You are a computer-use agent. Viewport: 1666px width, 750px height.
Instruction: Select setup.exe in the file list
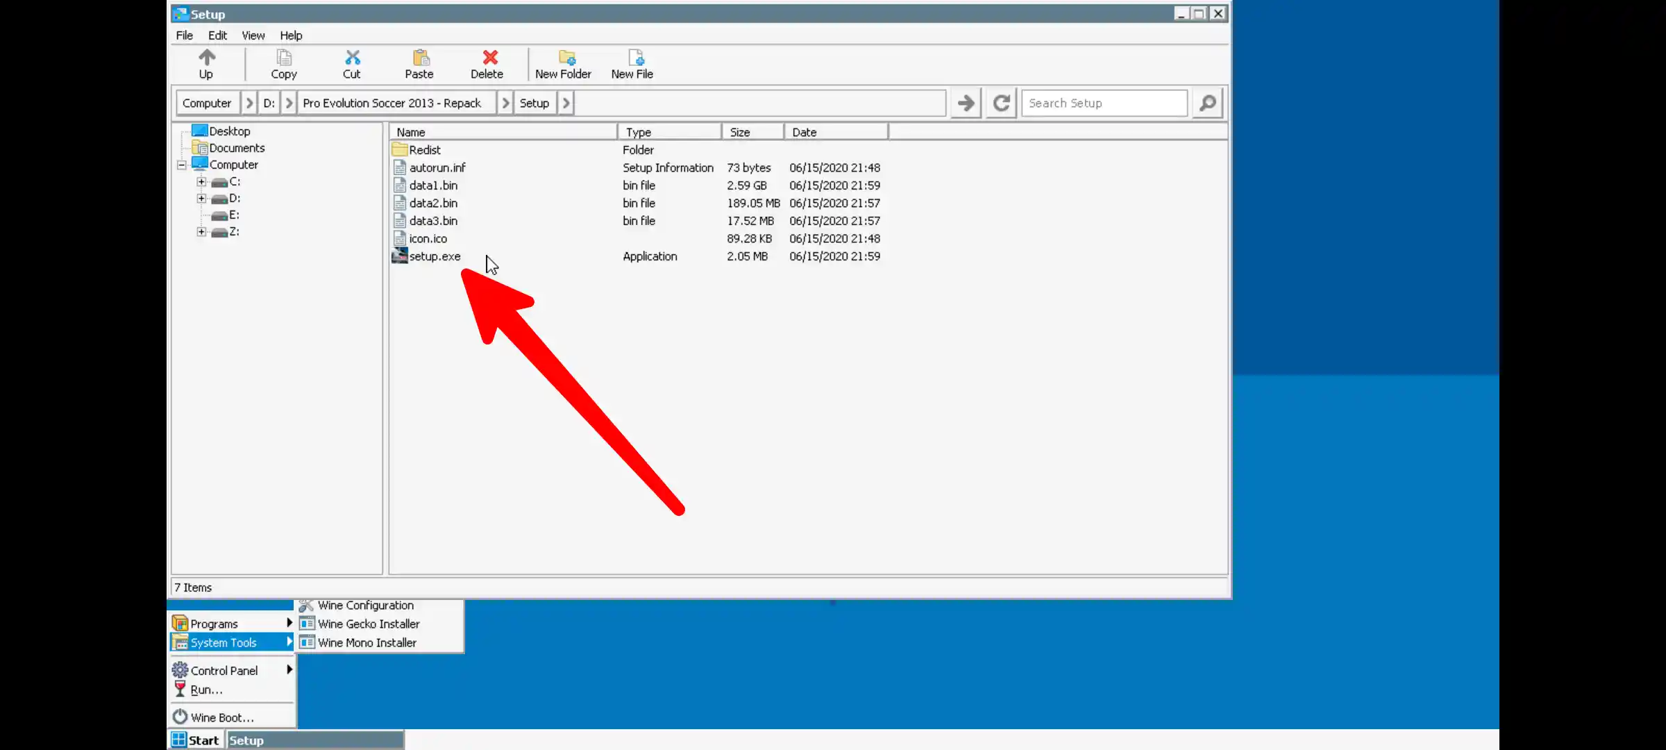click(x=434, y=256)
